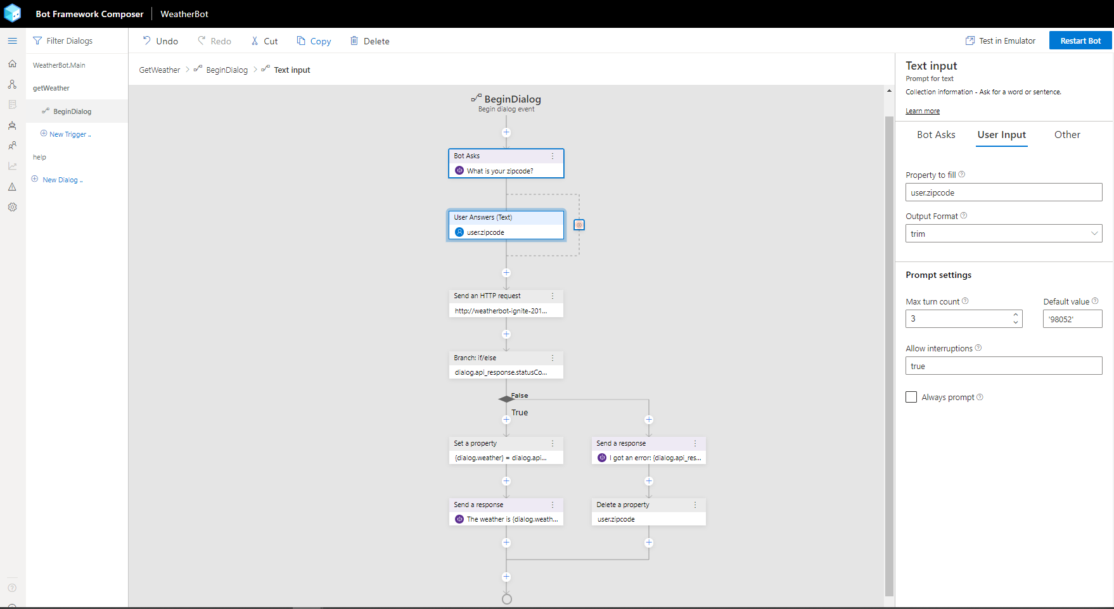This screenshot has width=1114, height=609.
Task: Select WeatherBot.Main dialog
Action: click(59, 65)
